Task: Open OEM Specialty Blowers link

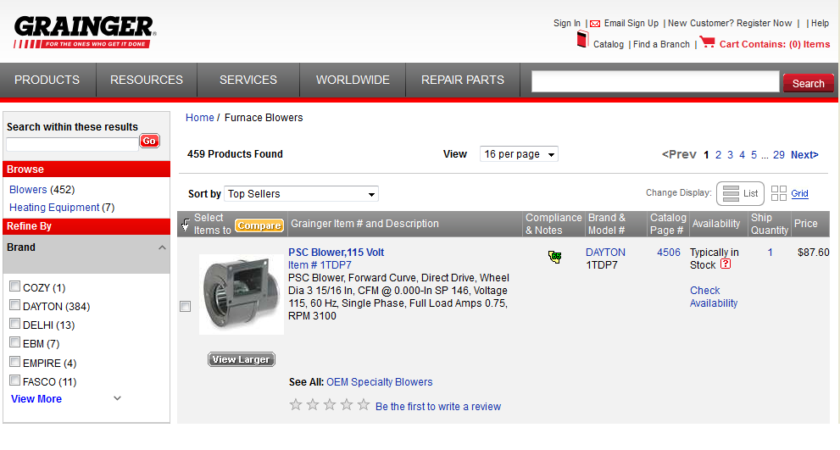Action: pos(379,382)
